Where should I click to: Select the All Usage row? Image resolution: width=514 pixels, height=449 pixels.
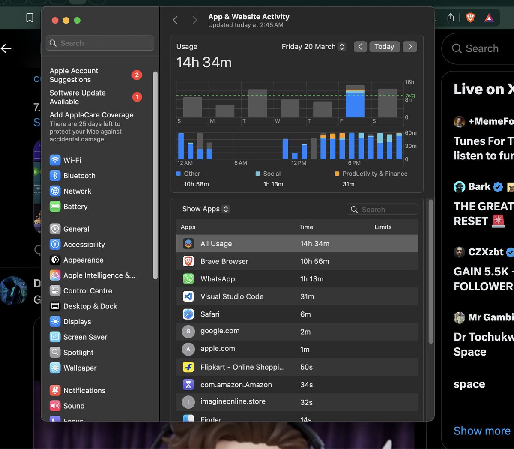pyautogui.click(x=297, y=244)
